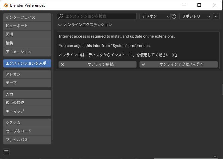Click the globe icon beside offline message
Viewport: 223px width, 159px height.
click(174, 55)
